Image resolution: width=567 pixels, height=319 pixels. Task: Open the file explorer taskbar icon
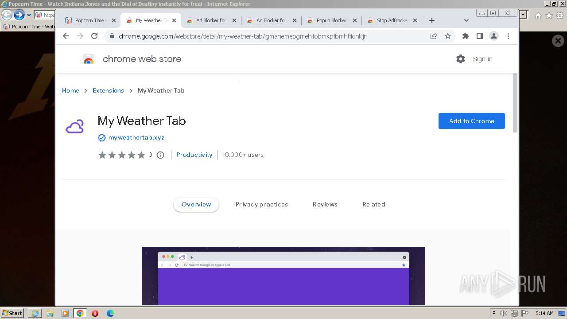pyautogui.click(x=50, y=313)
